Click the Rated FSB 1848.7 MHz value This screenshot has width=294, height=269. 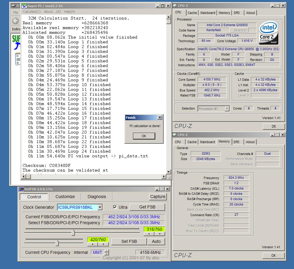click(212, 95)
